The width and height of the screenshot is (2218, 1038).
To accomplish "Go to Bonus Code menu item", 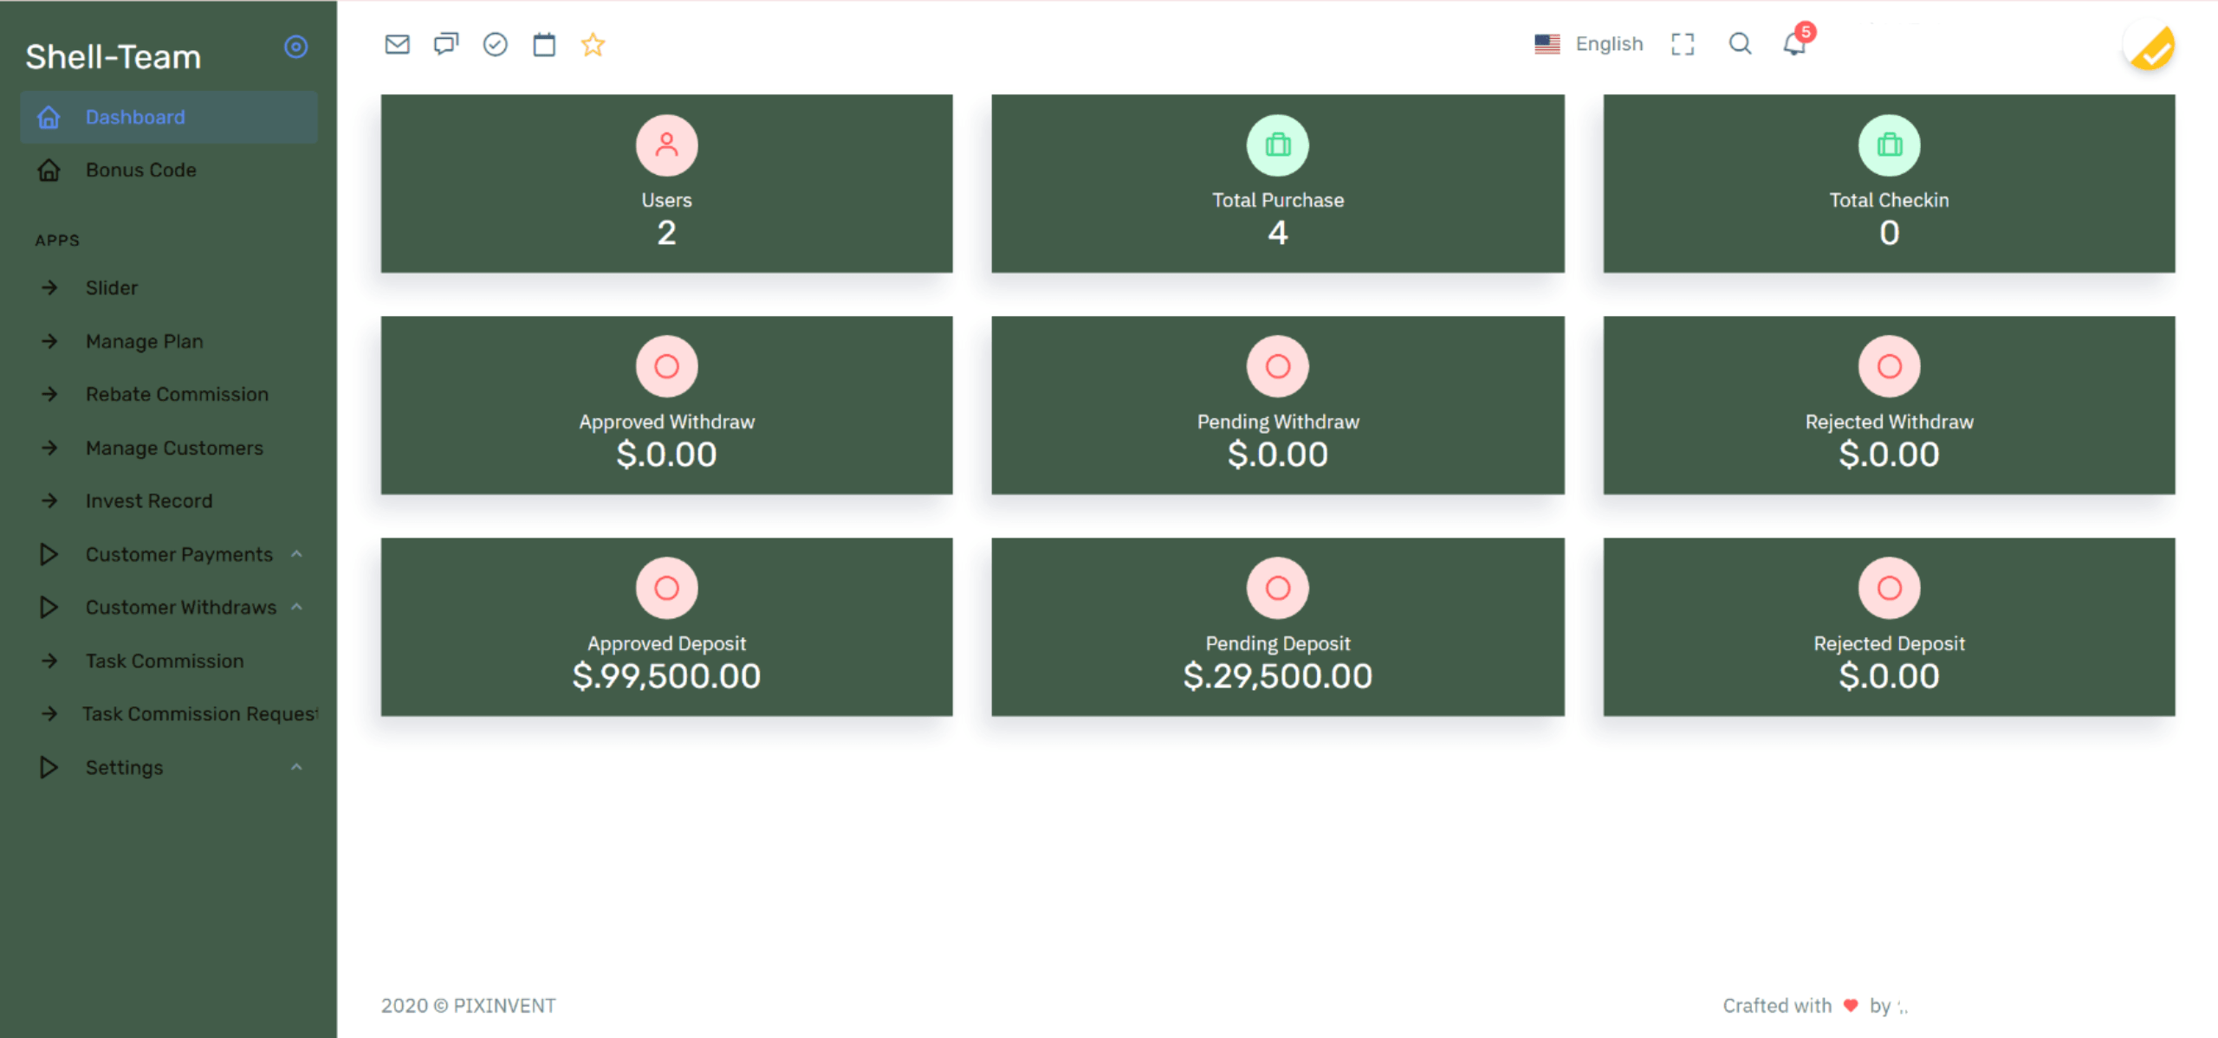I will click(140, 170).
